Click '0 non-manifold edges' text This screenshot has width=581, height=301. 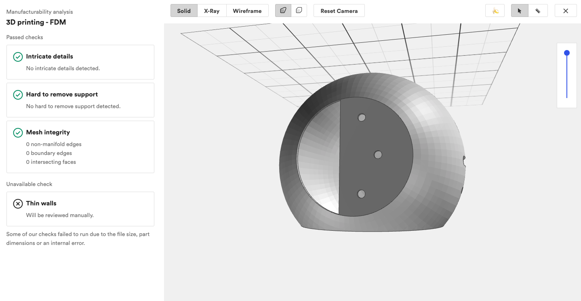pyautogui.click(x=54, y=144)
